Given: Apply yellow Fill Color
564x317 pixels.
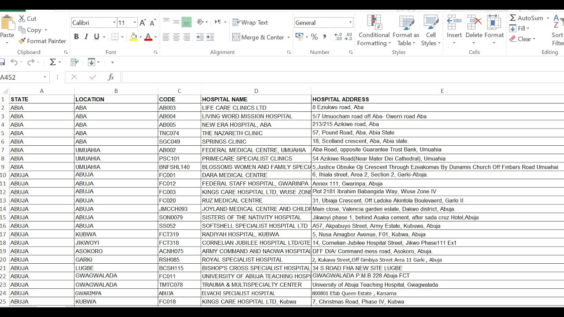Looking at the screenshot, I should pyautogui.click(x=134, y=37).
